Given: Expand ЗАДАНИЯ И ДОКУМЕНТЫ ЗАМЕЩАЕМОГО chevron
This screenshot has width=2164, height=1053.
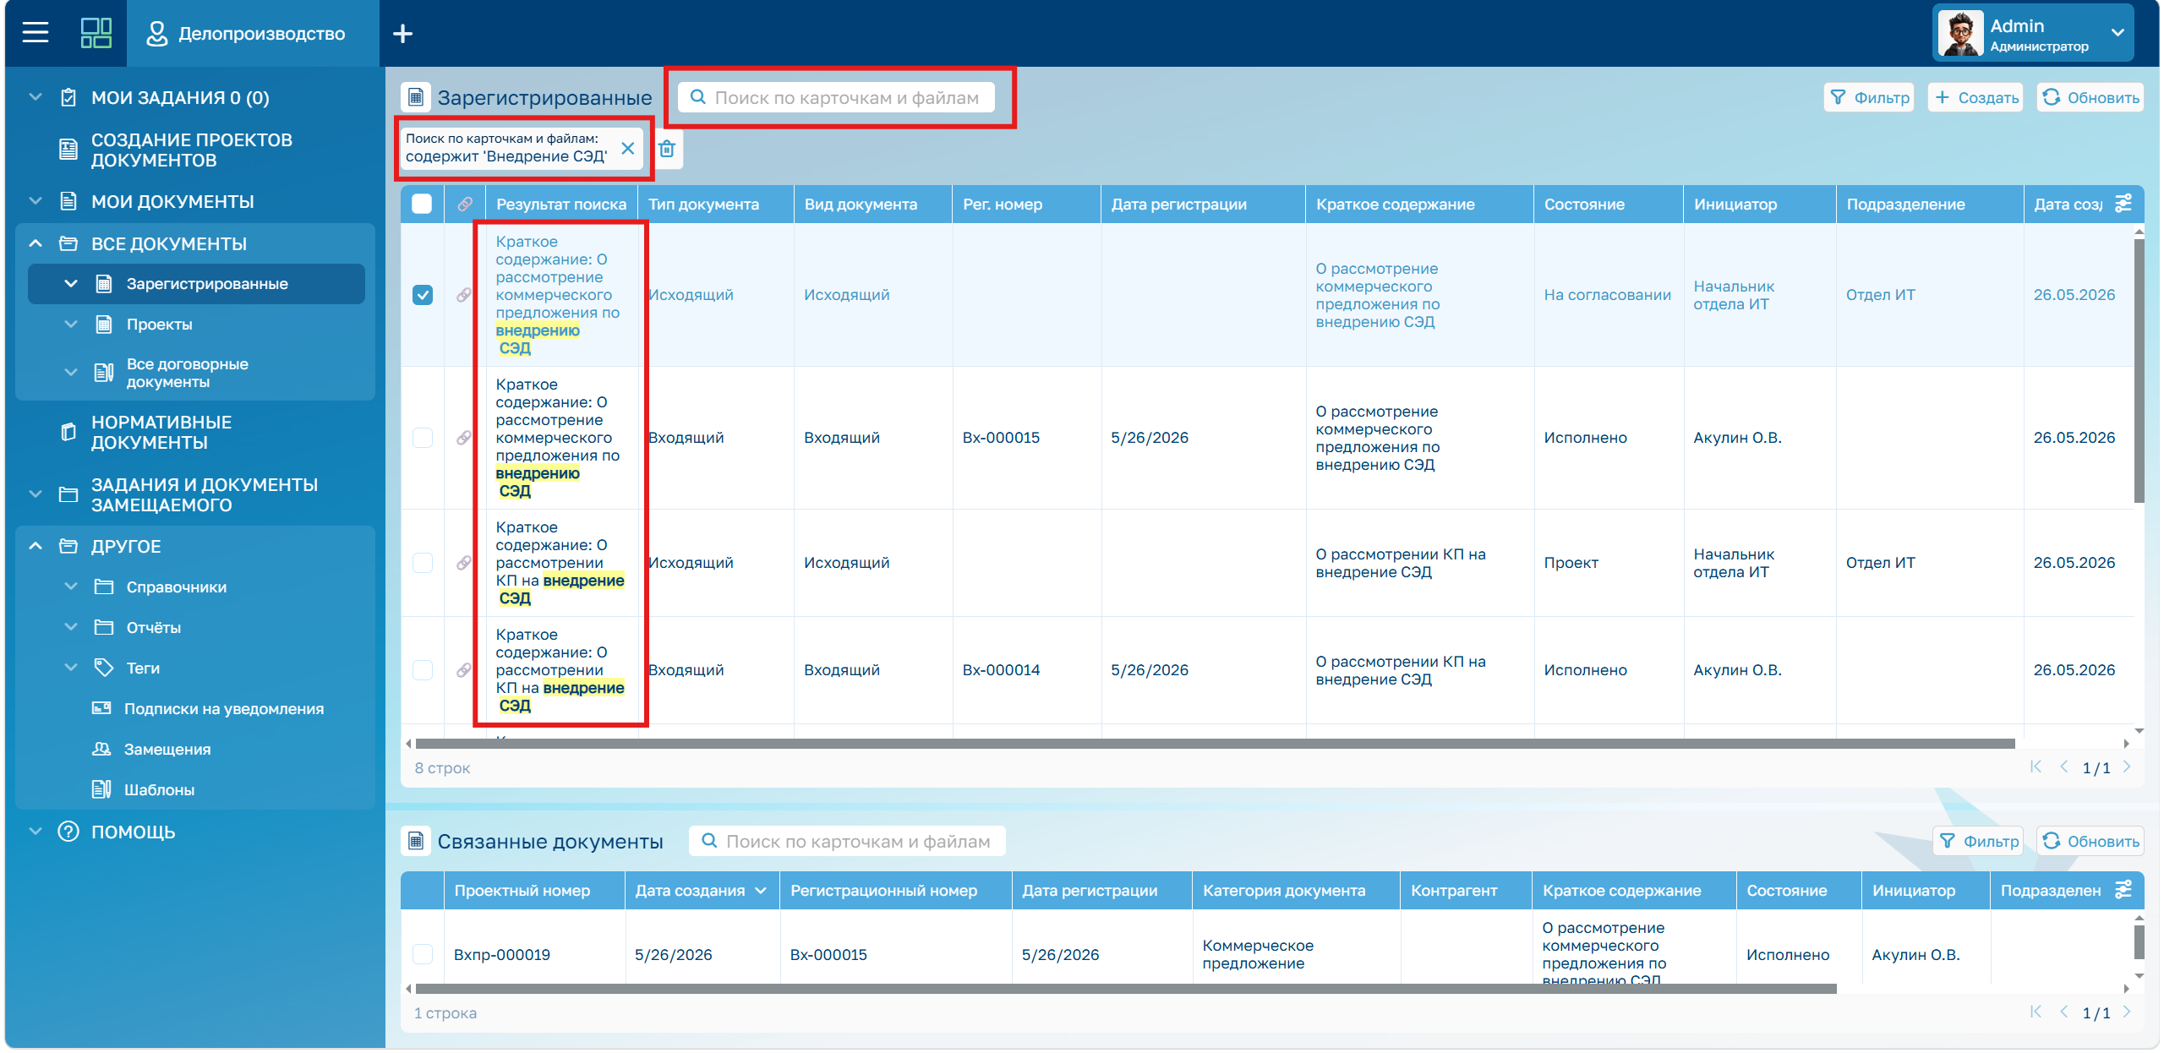Looking at the screenshot, I should coord(36,494).
